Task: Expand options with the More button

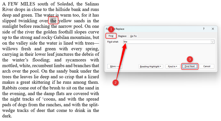Action: pos(115,66)
